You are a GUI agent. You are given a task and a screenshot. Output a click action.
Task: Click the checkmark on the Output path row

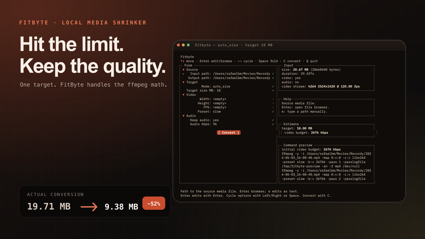[273, 78]
